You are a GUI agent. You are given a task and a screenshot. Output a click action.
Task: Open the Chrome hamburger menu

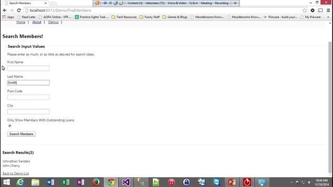point(328,10)
